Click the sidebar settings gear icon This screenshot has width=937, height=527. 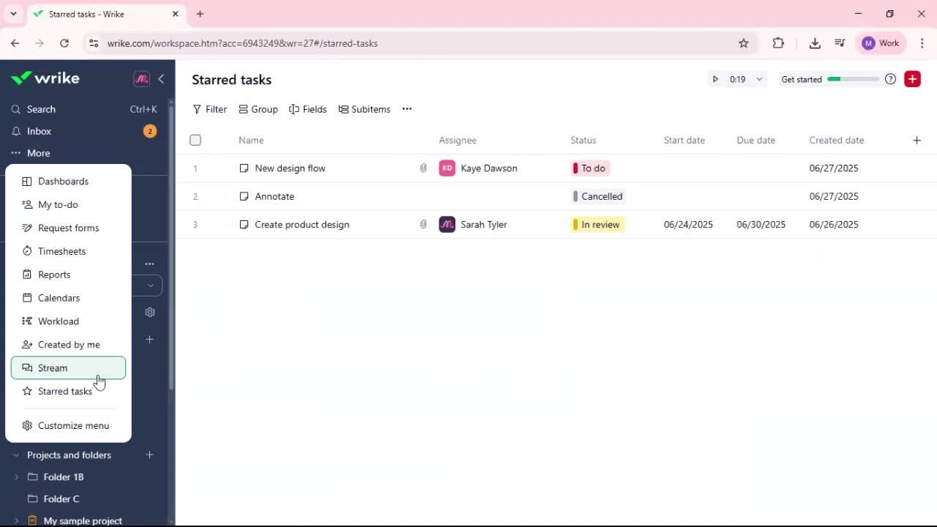[150, 313]
